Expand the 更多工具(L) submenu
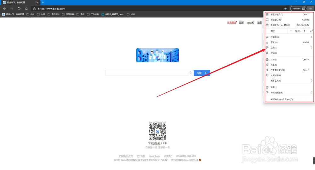Image resolution: width=315 pixels, height=170 pixels. pos(289,81)
